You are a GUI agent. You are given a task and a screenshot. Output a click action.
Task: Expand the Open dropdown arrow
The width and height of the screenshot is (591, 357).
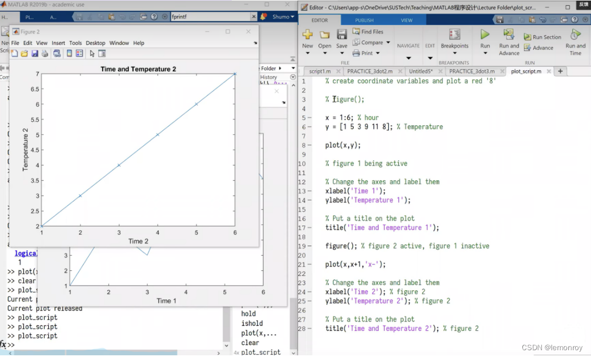[325, 53]
